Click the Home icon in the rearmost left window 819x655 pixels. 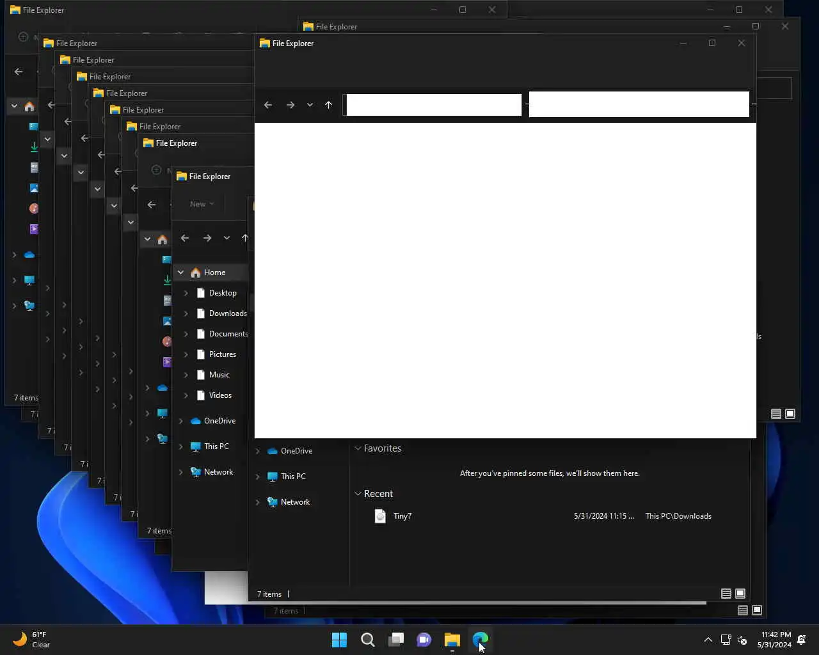pos(29,106)
